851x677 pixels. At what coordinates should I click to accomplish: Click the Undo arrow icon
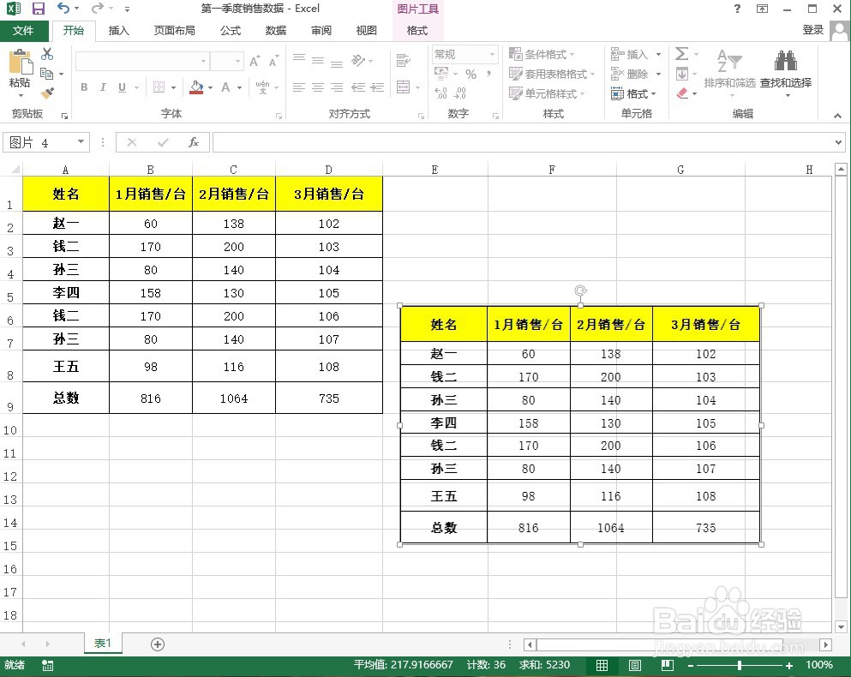(x=63, y=9)
